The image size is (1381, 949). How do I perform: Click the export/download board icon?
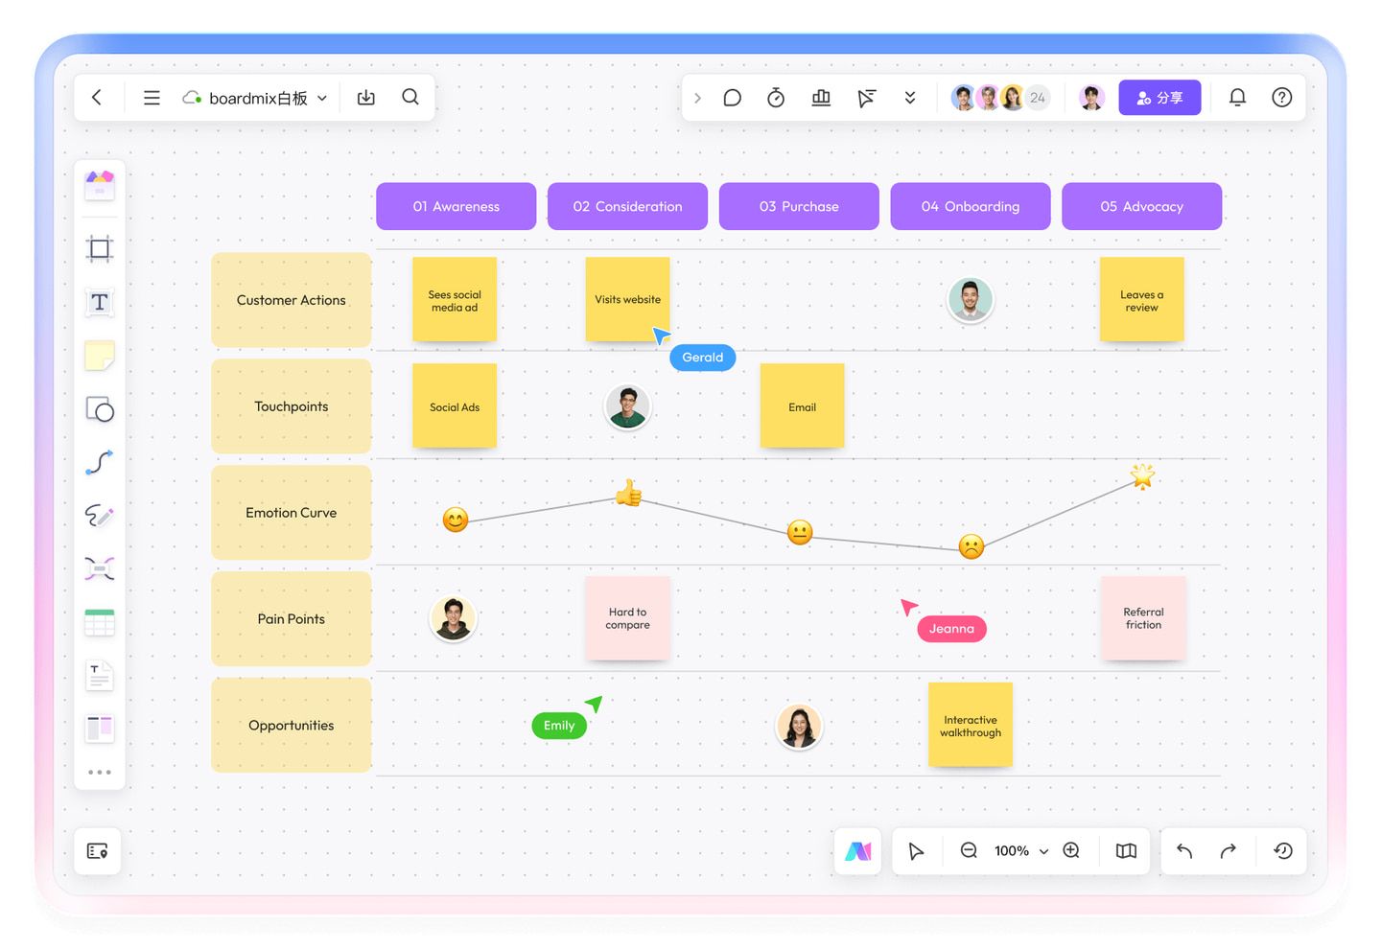point(366,98)
